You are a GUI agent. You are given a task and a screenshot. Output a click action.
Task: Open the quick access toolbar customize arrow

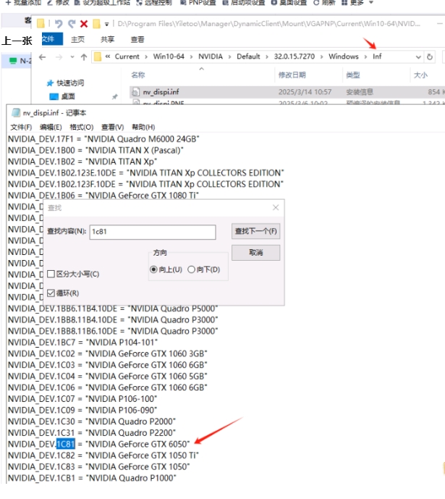[x=106, y=24]
